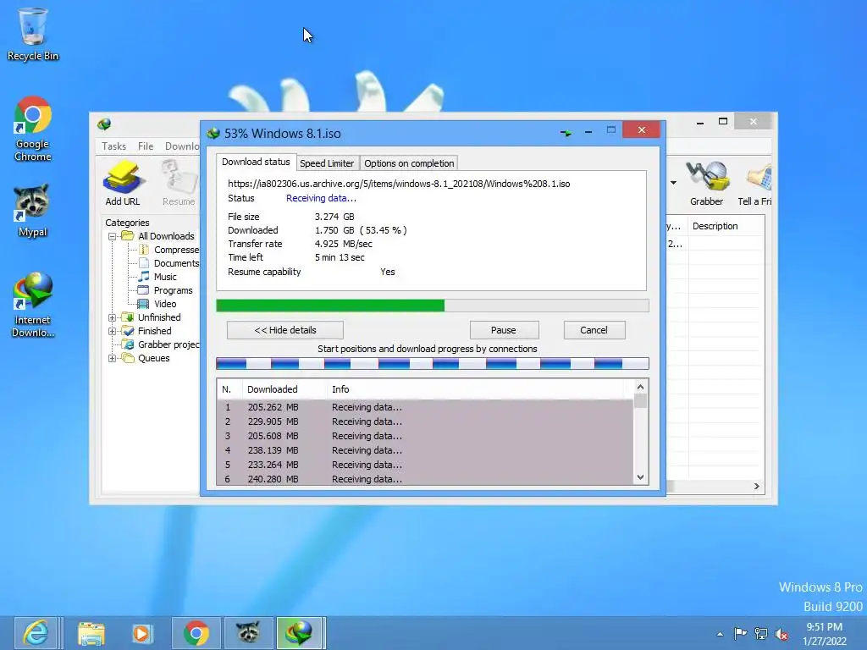Click the Add URL toolbar icon
This screenshot has width=867, height=650.
tap(123, 183)
